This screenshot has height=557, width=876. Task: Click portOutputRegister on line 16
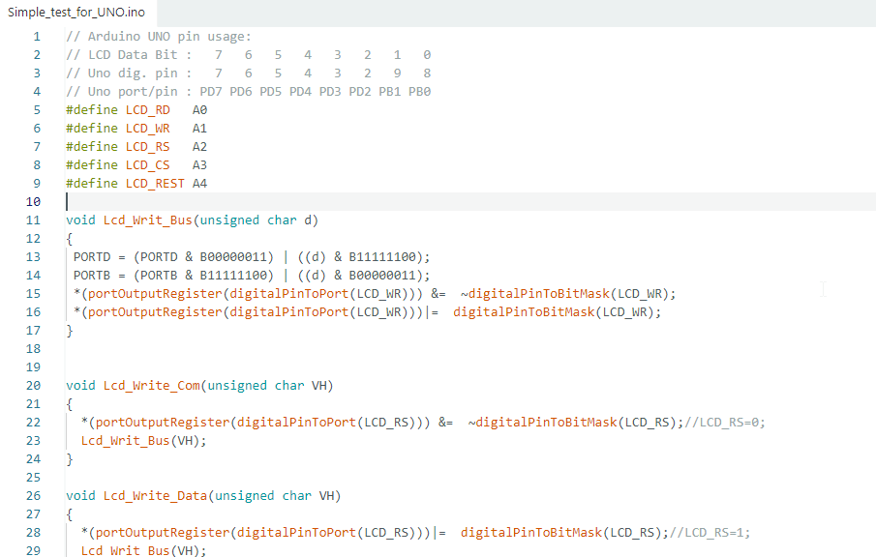coord(155,312)
